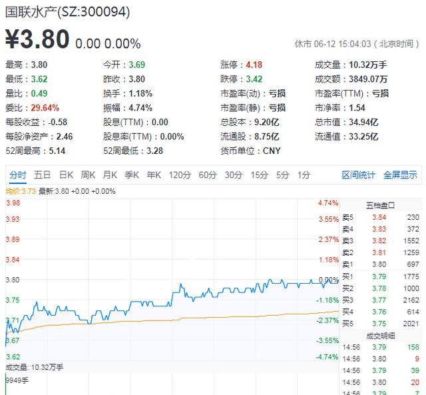
Task: Click the 跌停 value 3.42
Action: [254, 79]
